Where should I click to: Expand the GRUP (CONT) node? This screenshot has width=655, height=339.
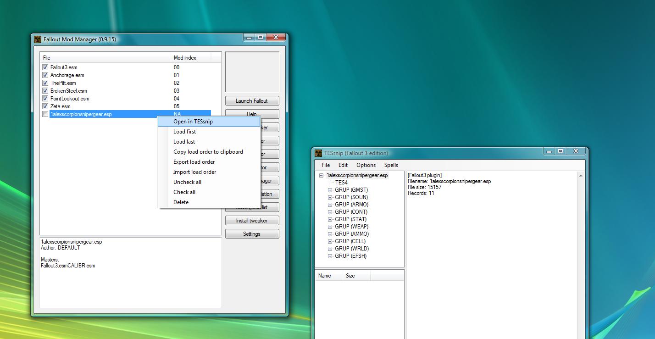pos(330,212)
